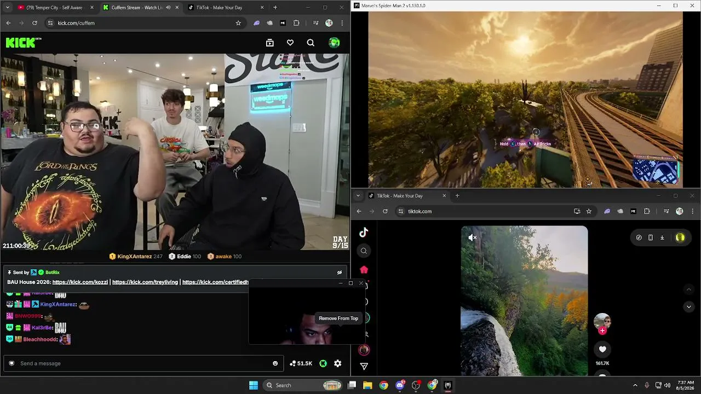Bookmark tiktok.com with star icon
The height and width of the screenshot is (394, 701).
[589, 211]
